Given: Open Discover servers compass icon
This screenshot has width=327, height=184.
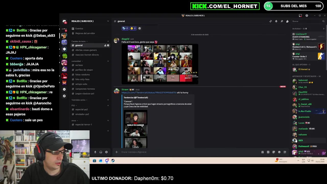Looking at the screenshot, I should point(64,96).
